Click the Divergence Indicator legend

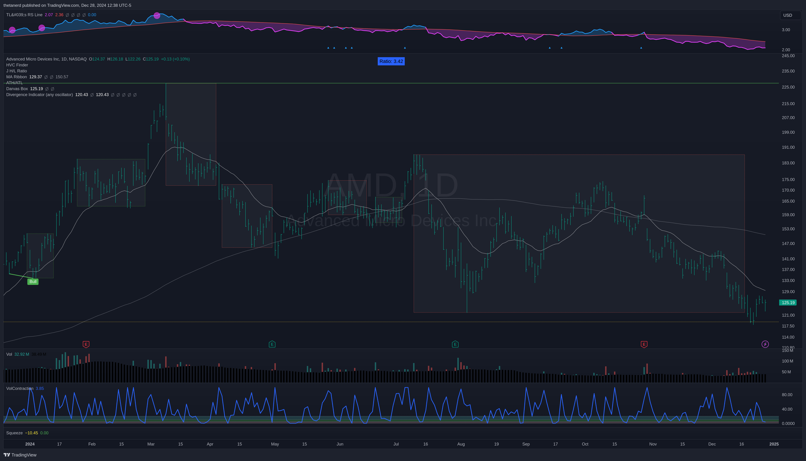39,95
